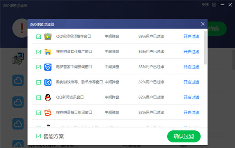Uncheck QQ视频视频推荐窗口 checkbox

(38, 36)
